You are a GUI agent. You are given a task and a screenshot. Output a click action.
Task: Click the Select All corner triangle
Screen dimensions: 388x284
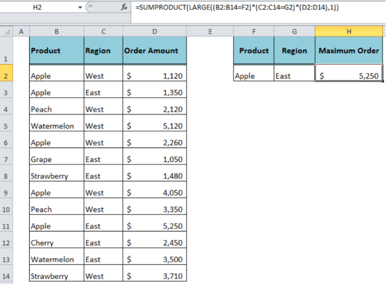tap(7, 31)
